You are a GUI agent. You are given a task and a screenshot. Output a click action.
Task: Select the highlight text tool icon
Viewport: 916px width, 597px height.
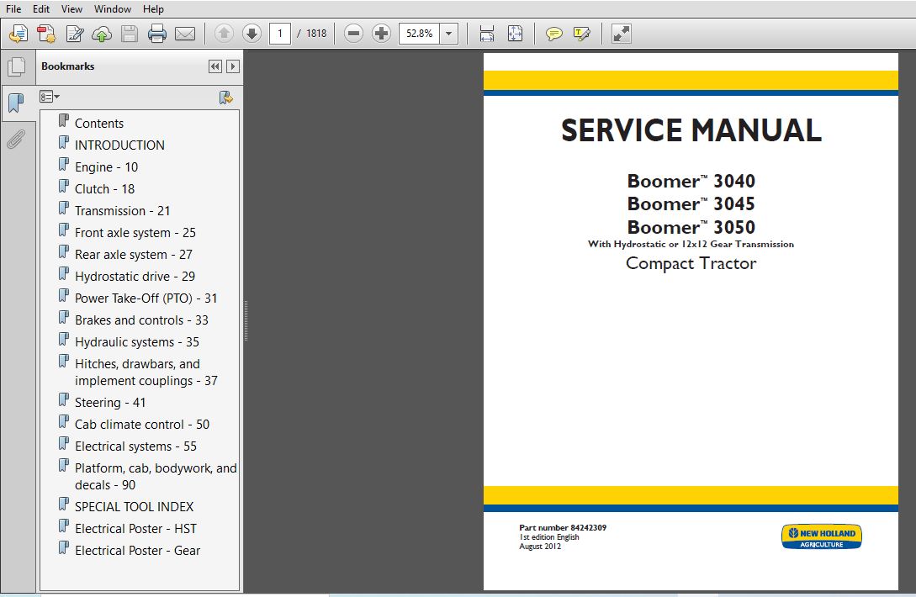(x=582, y=34)
